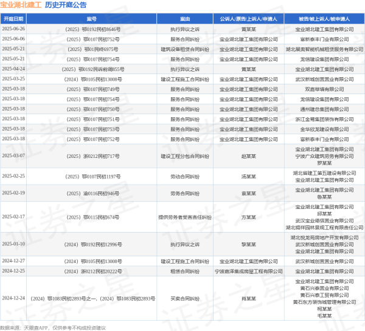Viewport: 365px width, 331px height.
Task: Select the date 2025-04-24
Action: (x=13, y=69)
